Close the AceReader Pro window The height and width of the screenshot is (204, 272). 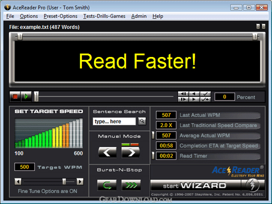tap(261, 7)
